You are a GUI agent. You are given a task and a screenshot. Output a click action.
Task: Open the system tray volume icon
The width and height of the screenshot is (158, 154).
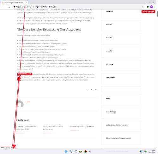point(143,151)
